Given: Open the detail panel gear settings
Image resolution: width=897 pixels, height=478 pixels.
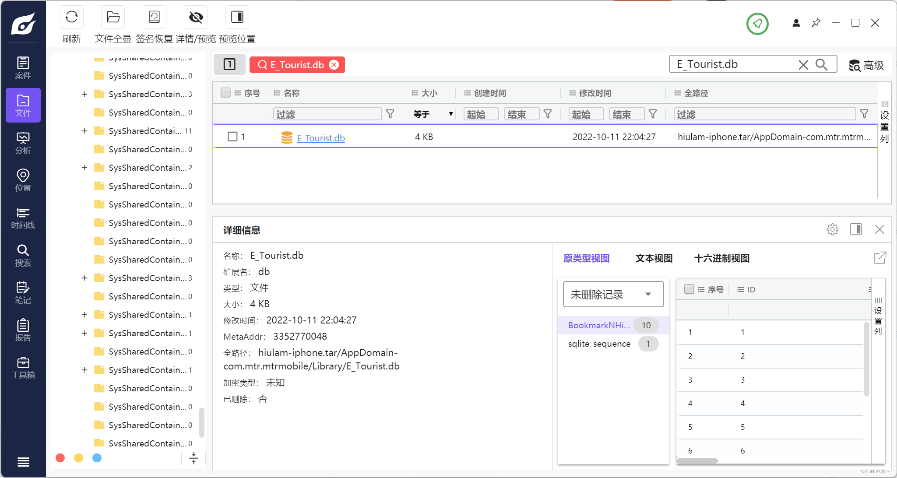Looking at the screenshot, I should point(832,229).
